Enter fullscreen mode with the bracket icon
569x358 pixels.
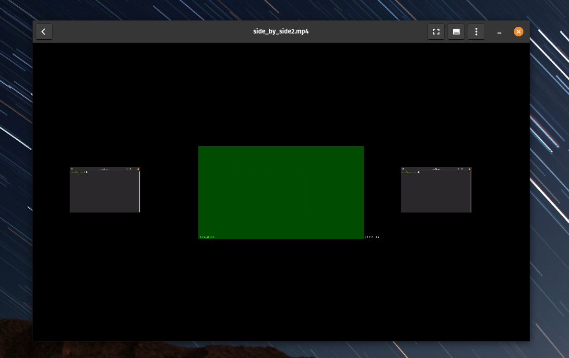click(436, 32)
